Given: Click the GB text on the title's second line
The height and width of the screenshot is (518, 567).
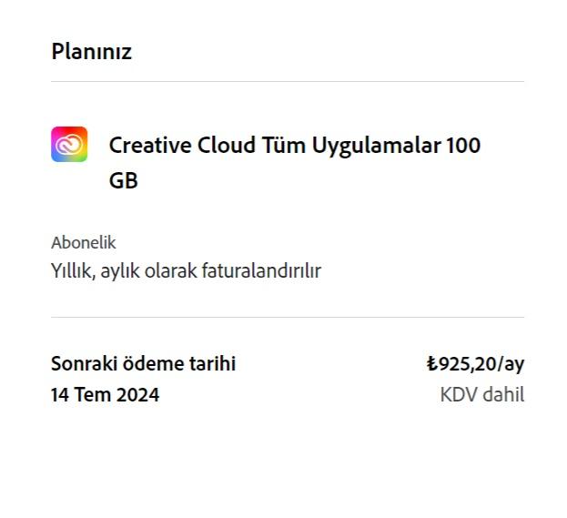Looking at the screenshot, I should 123,180.
